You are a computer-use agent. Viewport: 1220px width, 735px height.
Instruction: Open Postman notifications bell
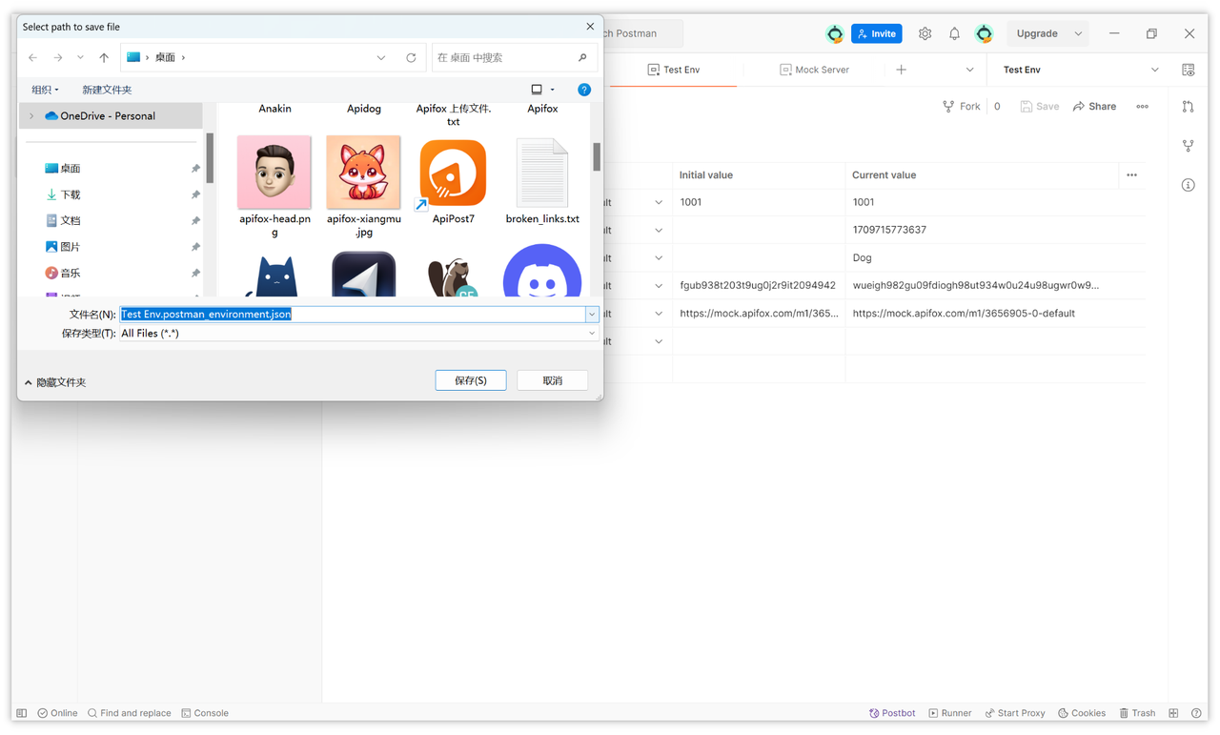click(954, 33)
